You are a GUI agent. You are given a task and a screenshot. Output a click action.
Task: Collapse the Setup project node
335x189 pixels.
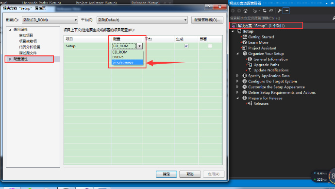233,32
